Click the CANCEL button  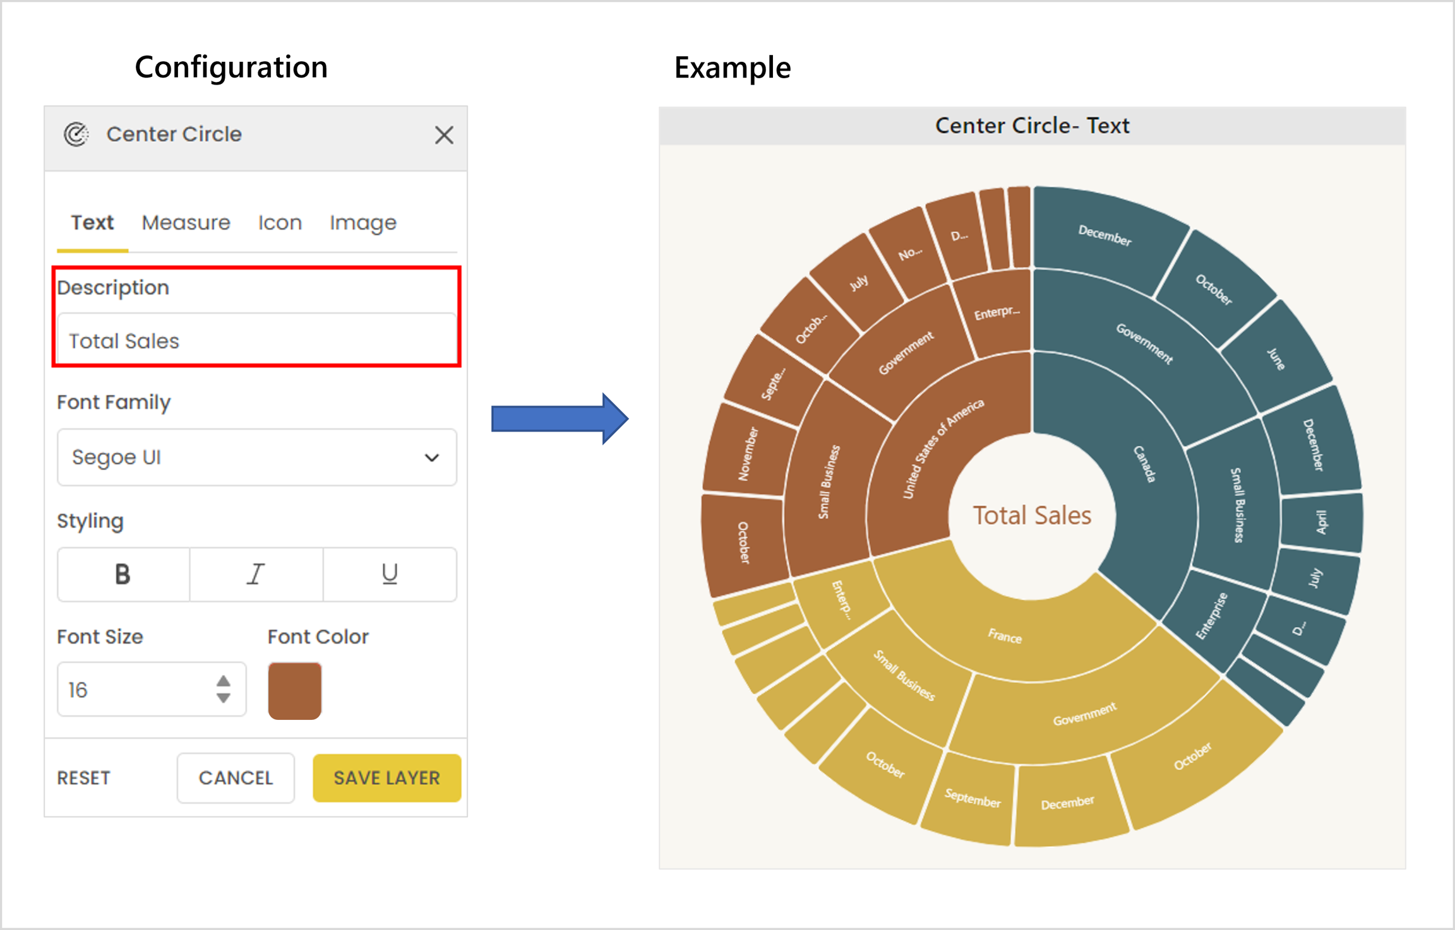click(236, 778)
